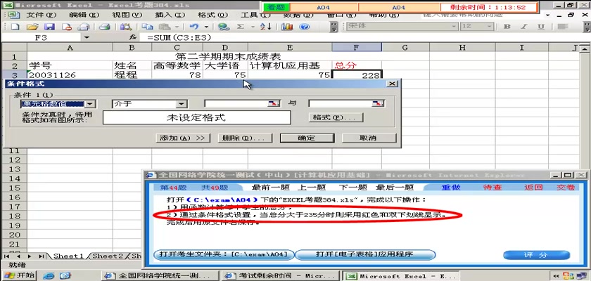Screen dimensions: 591x281
Task: Click the Undo arrow icon
Action: click(194, 27)
